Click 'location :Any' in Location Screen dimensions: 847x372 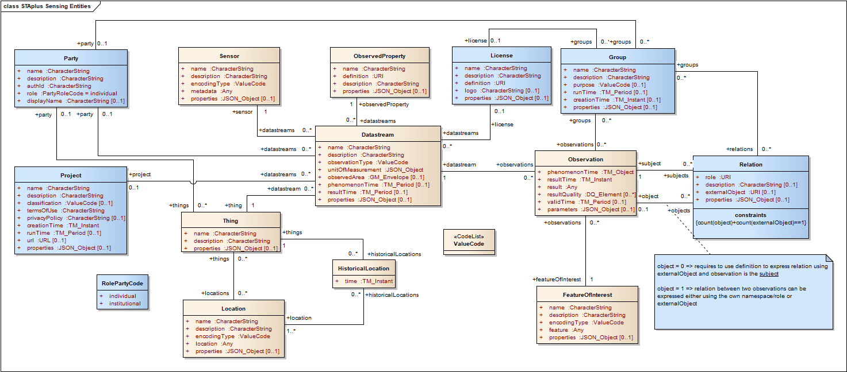click(214, 344)
